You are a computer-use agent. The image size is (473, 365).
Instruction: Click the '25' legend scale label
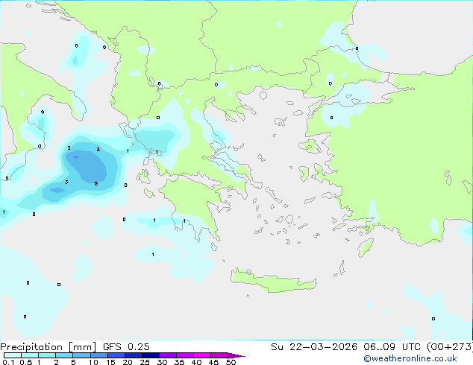[x=145, y=362]
